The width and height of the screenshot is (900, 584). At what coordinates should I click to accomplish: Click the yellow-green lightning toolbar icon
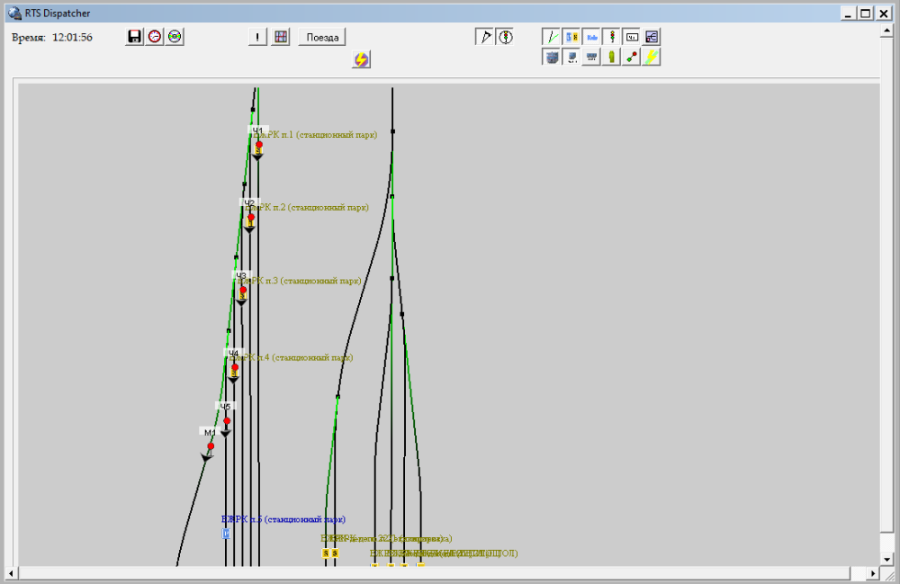click(x=652, y=57)
